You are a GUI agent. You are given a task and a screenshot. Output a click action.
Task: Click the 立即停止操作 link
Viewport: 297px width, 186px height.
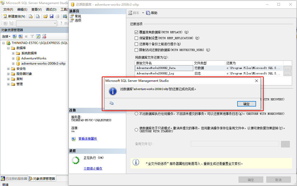point(93,169)
